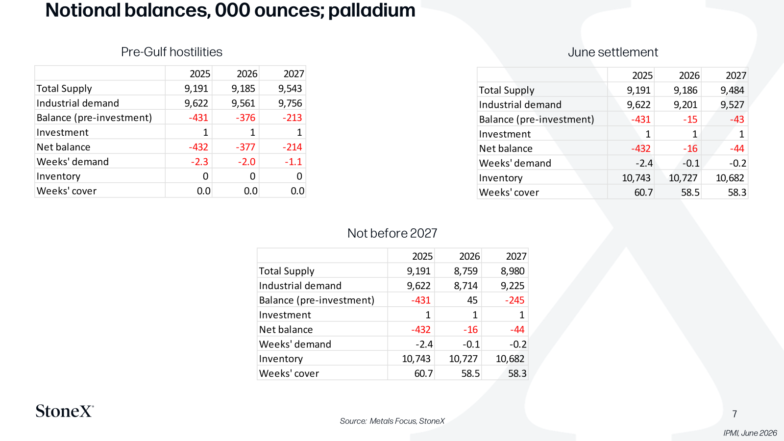Click June settlement 2025 inventory 10,743

click(x=636, y=178)
